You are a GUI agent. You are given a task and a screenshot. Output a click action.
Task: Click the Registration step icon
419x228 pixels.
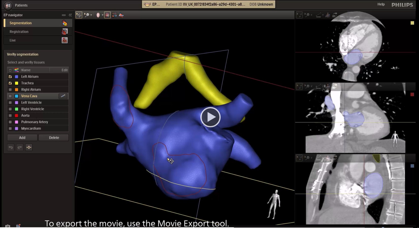pyautogui.click(x=65, y=32)
